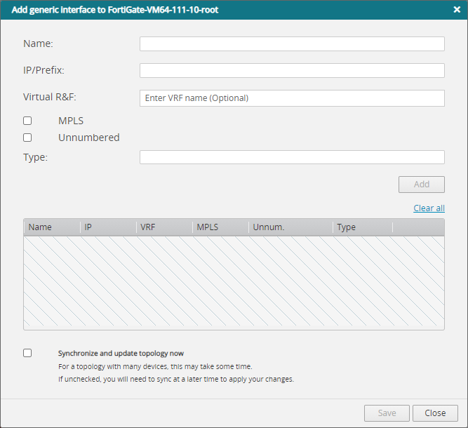Click the dialog title 'Add generic interface to FortiGate-VM64-111-10-root'
Image resolution: width=468 pixels, height=428 pixels.
coord(115,10)
